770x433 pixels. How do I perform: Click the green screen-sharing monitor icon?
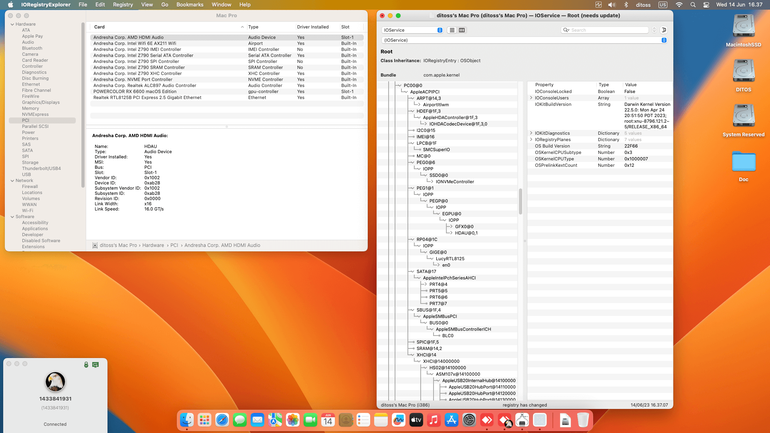95,364
